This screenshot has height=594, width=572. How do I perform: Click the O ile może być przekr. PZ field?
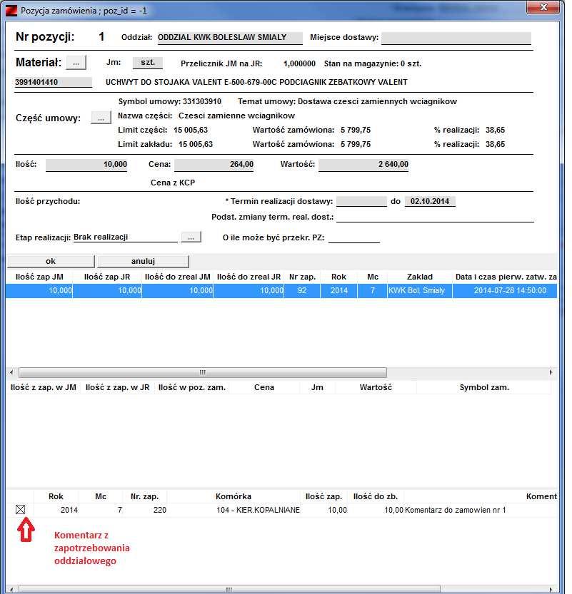click(354, 238)
